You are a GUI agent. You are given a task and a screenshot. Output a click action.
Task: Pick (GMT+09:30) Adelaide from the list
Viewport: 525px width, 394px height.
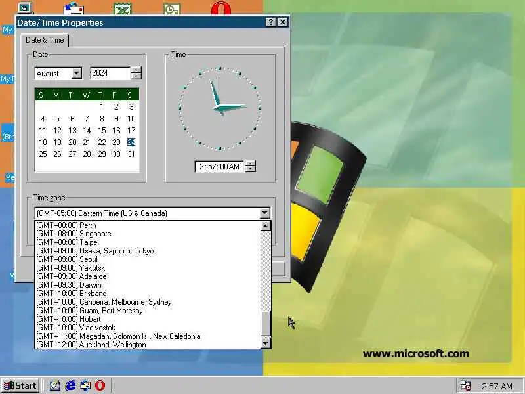pyautogui.click(x=147, y=276)
